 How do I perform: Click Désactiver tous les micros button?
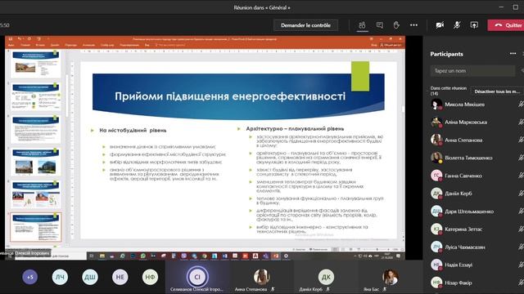click(497, 91)
